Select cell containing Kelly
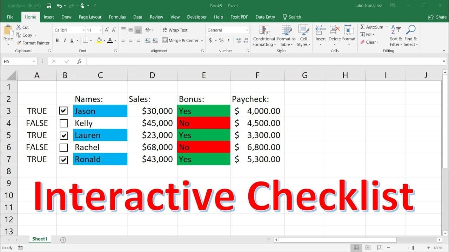The width and height of the screenshot is (449, 252). point(100,123)
